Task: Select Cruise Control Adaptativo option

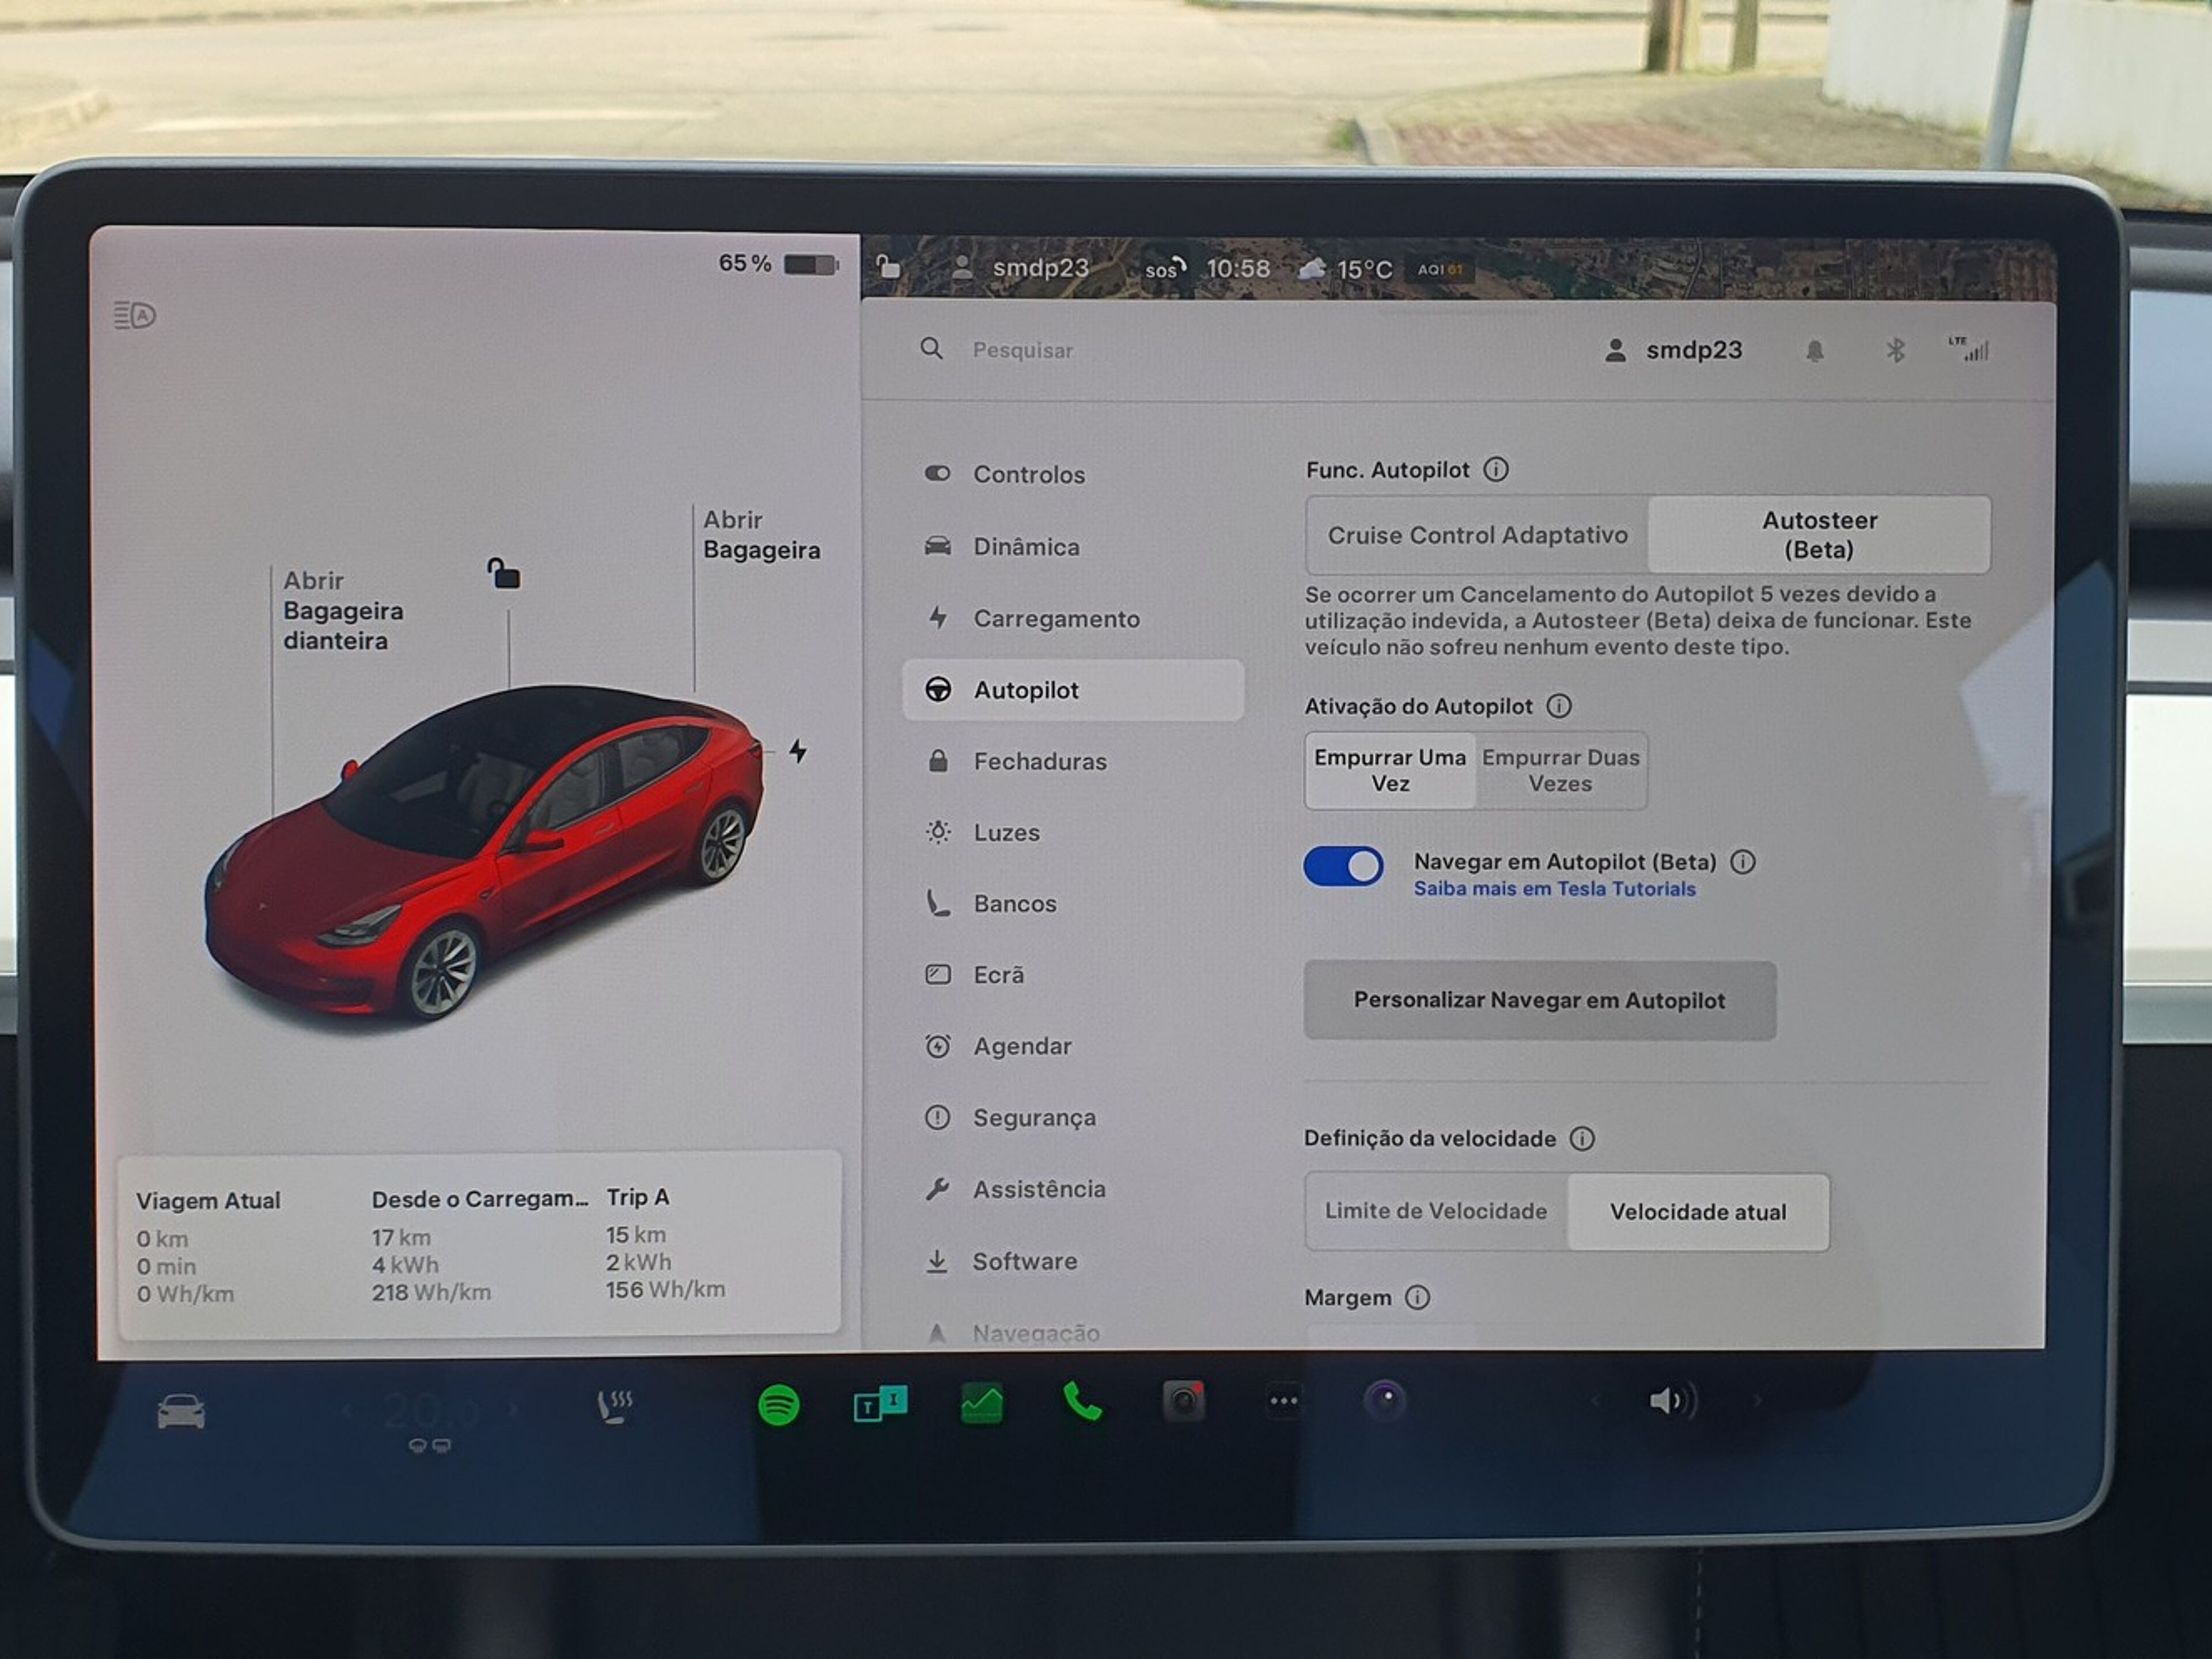Action: point(1477,535)
